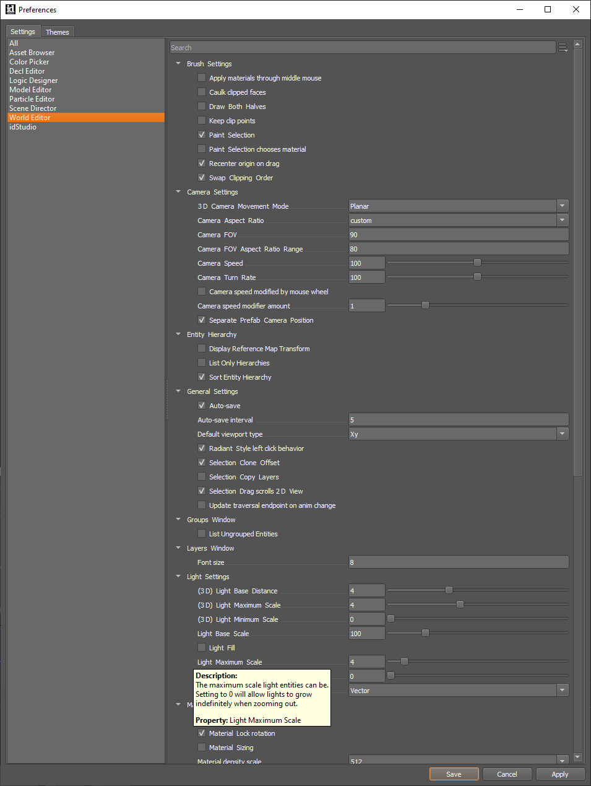The width and height of the screenshot is (591, 786).
Task: Check Update traversal endpoint on anim change
Action: [x=202, y=505]
